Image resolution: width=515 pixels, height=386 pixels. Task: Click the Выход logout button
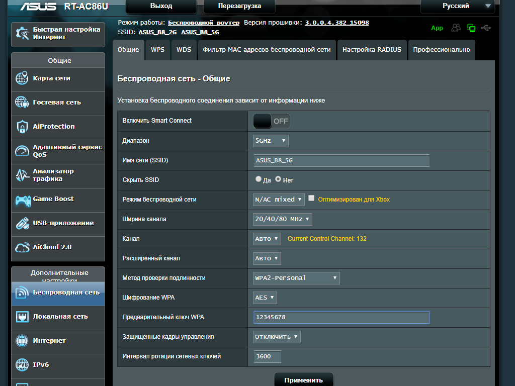pos(161,6)
